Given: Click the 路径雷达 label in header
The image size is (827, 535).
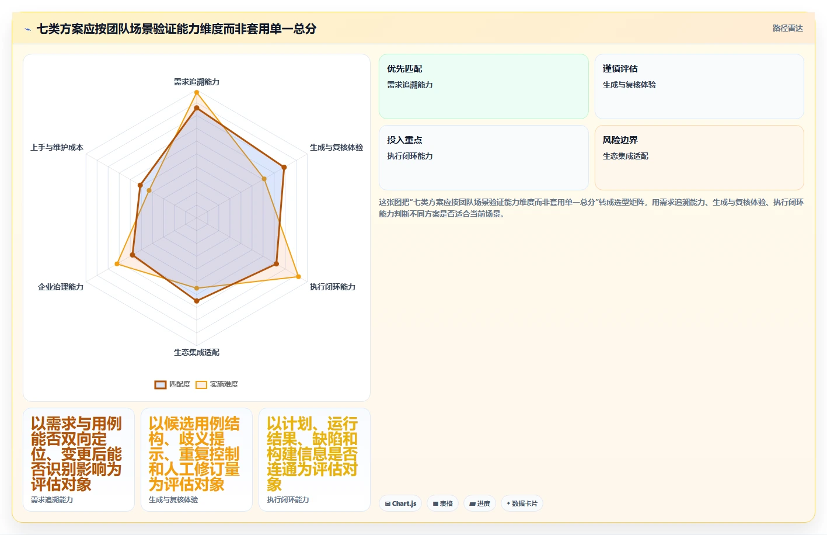Looking at the screenshot, I should pyautogui.click(x=788, y=28).
